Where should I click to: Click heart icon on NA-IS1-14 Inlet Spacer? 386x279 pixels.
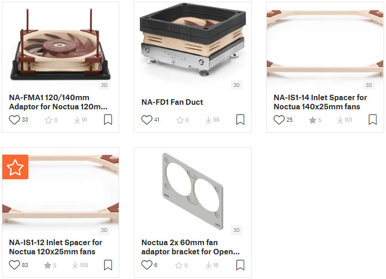(x=279, y=120)
